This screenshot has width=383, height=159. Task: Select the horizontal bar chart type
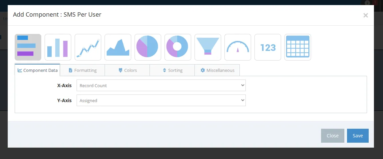28,47
